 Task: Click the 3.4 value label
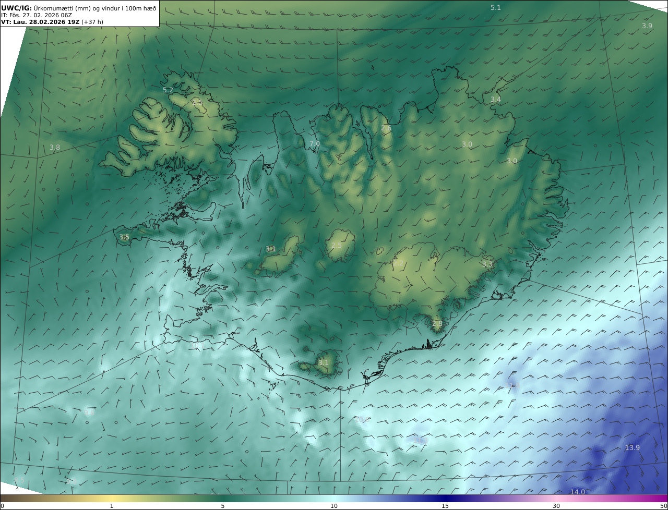point(496,100)
